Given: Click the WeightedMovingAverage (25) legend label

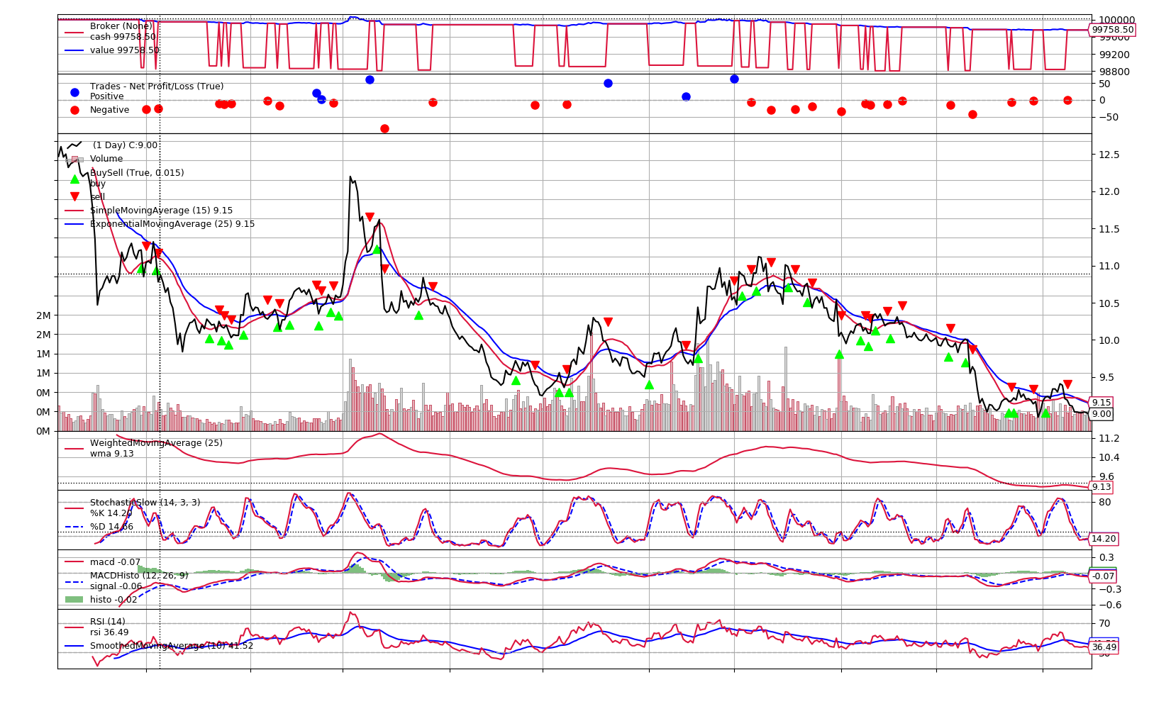Looking at the screenshot, I should coord(156,443).
